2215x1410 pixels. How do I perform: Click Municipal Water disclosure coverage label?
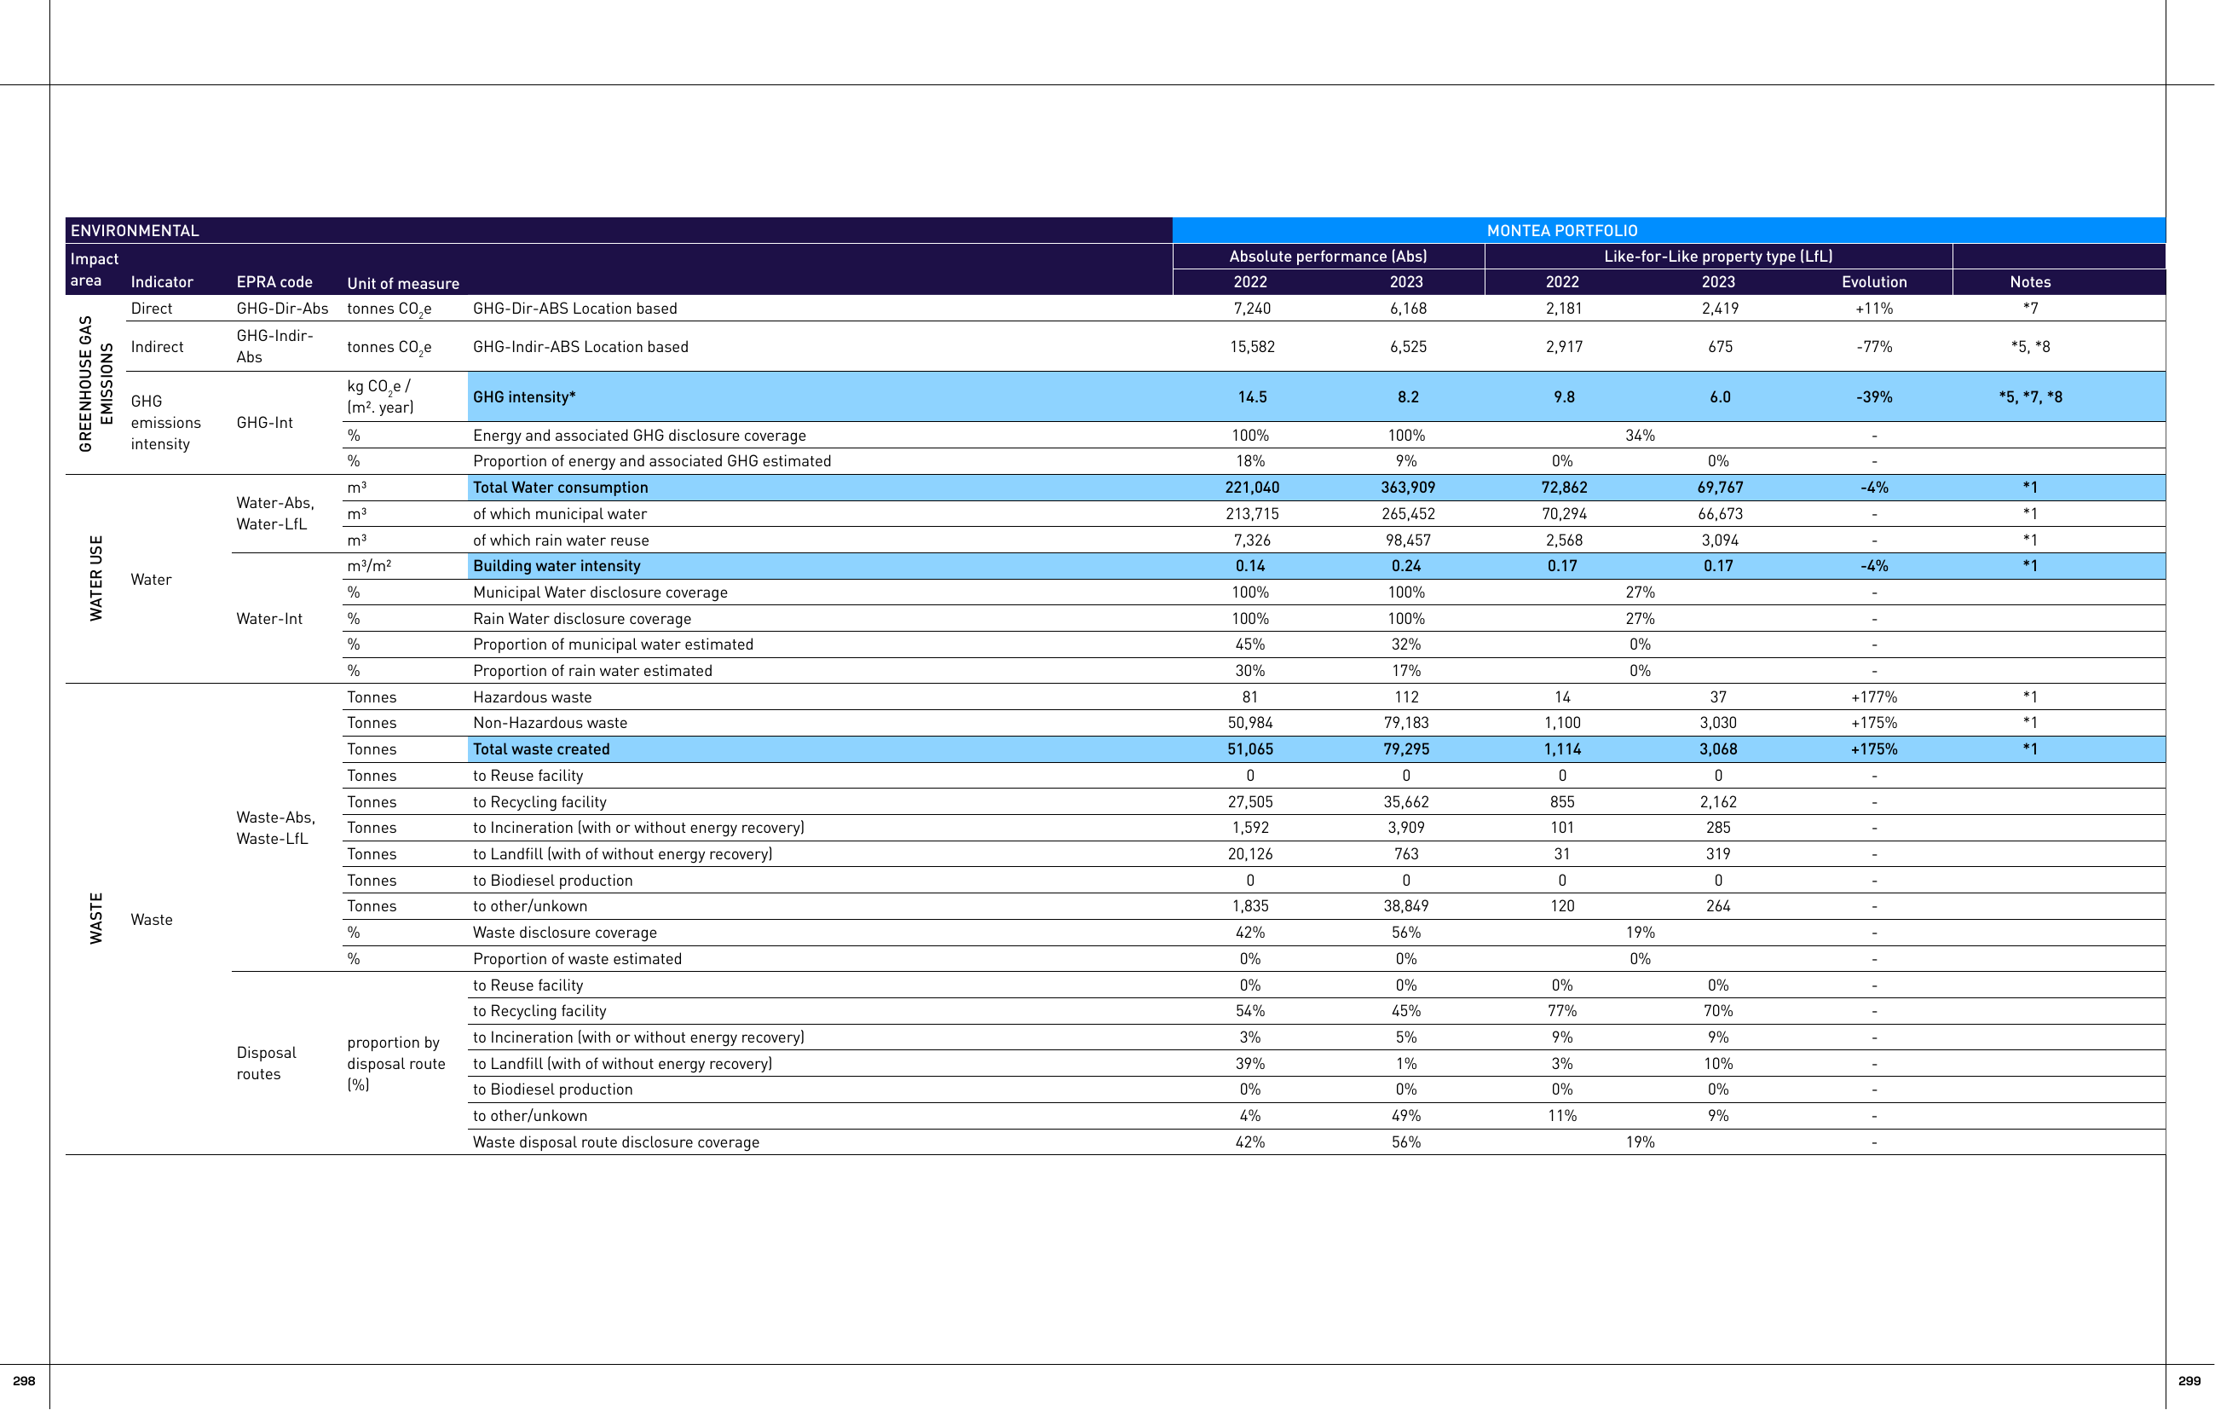(x=600, y=592)
